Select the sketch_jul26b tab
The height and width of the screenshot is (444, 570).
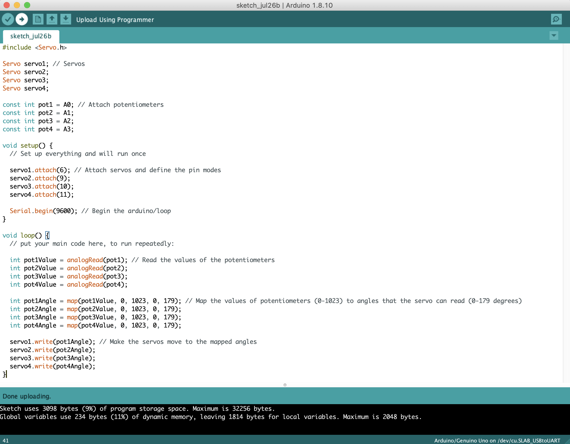(31, 36)
